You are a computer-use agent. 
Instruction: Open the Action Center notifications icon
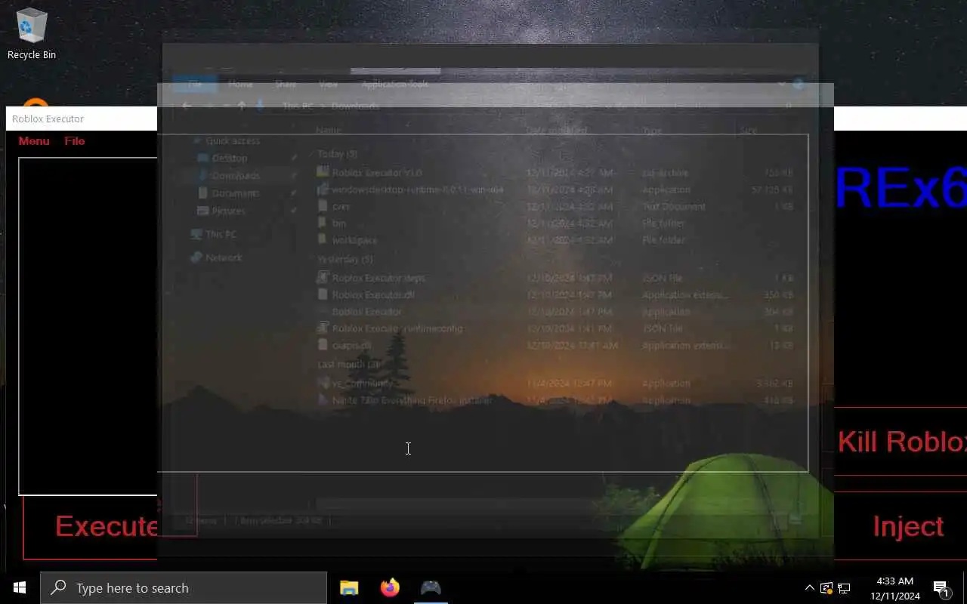(x=941, y=588)
